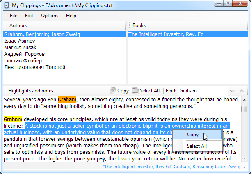Open The Intelligent Investor link in status bar

pyautogui.click(x=171, y=167)
